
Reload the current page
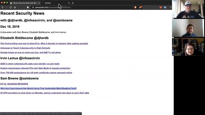(x=11, y=7)
